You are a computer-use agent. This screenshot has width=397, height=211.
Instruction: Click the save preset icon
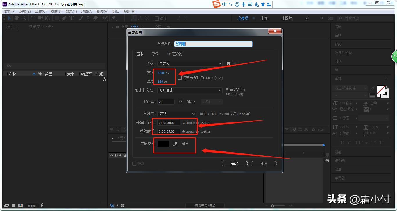tap(229, 64)
